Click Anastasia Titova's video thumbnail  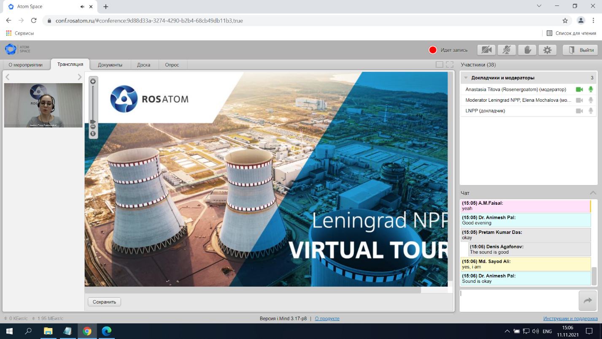point(43,105)
